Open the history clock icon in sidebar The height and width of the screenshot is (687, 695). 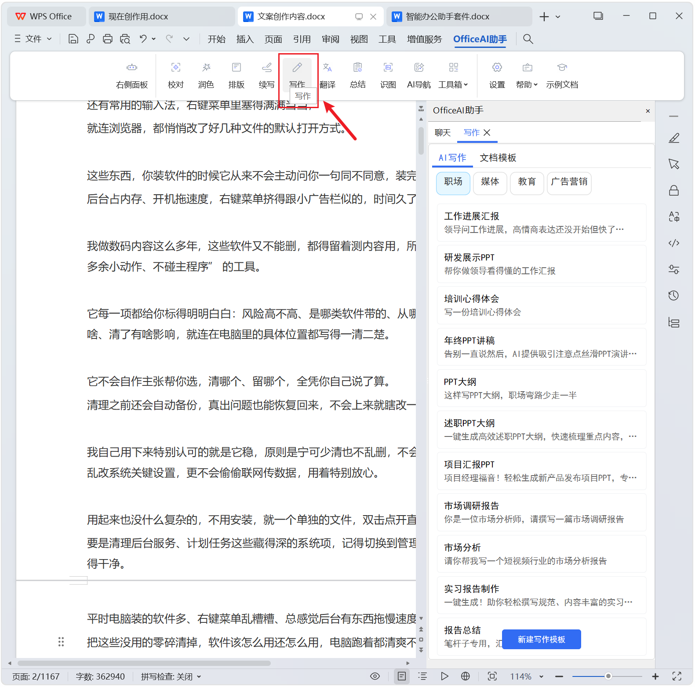tap(674, 296)
